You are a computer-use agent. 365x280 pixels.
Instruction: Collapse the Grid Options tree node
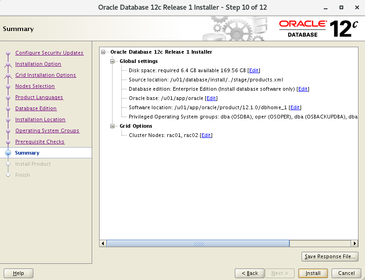point(113,126)
